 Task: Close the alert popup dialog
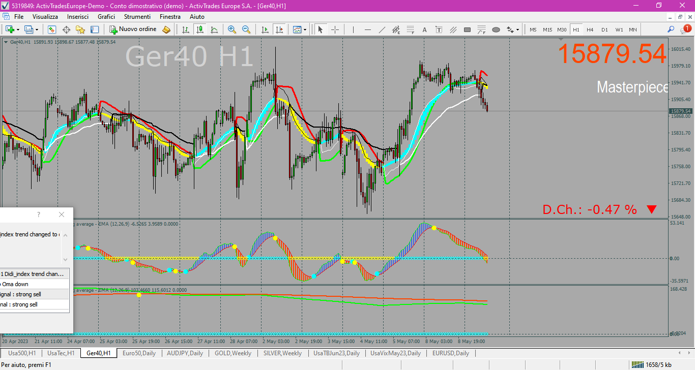pyautogui.click(x=62, y=214)
